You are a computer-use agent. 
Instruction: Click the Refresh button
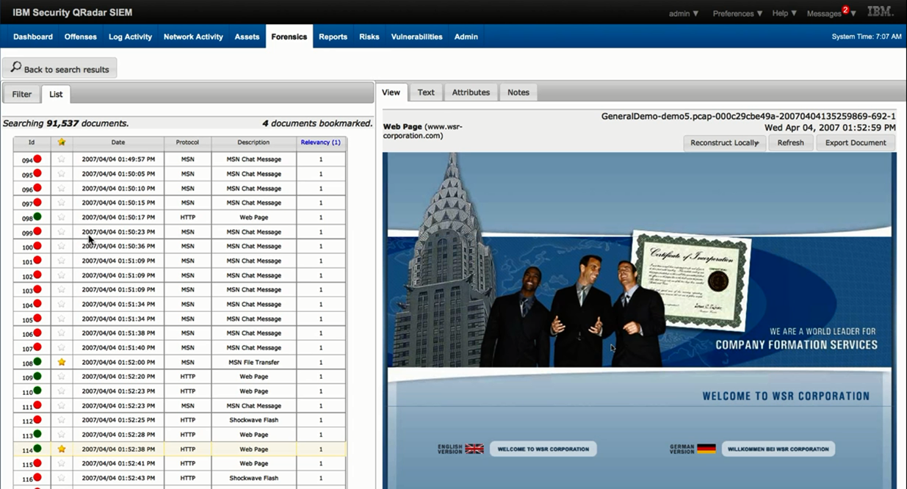[x=791, y=142]
